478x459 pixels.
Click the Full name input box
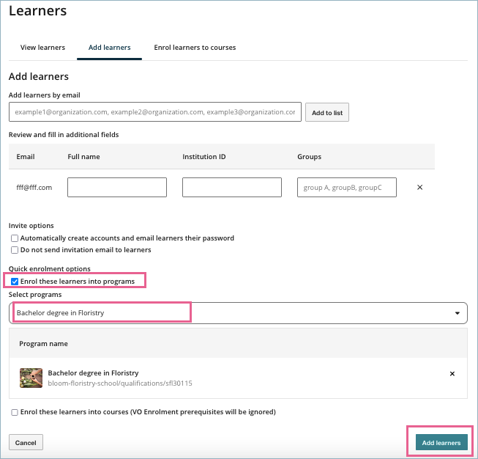pyautogui.click(x=117, y=188)
